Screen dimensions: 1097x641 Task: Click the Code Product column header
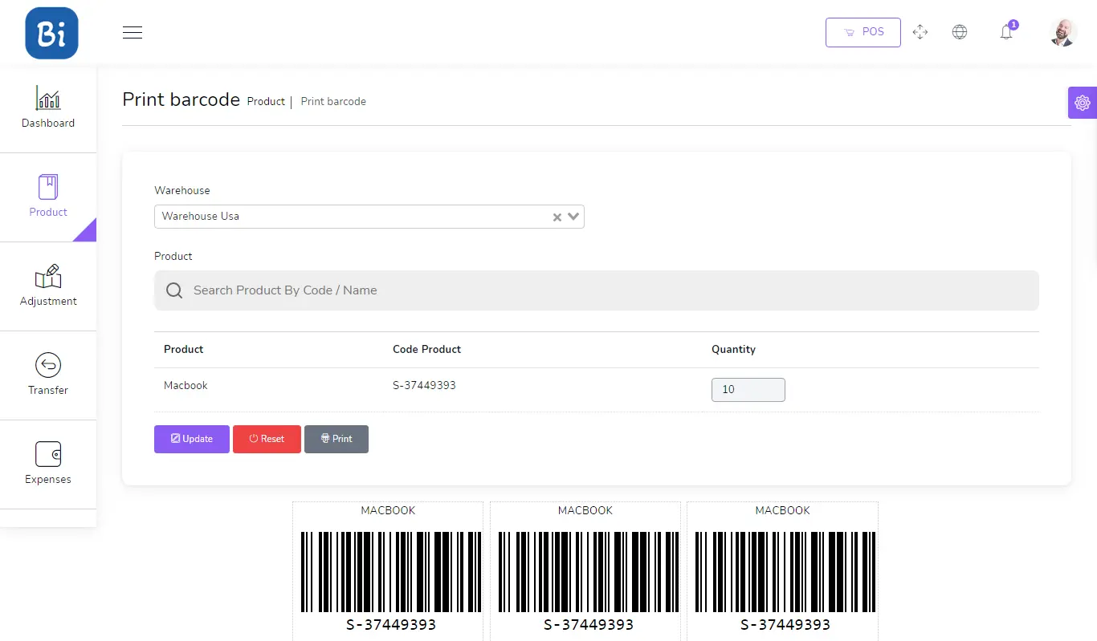click(426, 350)
